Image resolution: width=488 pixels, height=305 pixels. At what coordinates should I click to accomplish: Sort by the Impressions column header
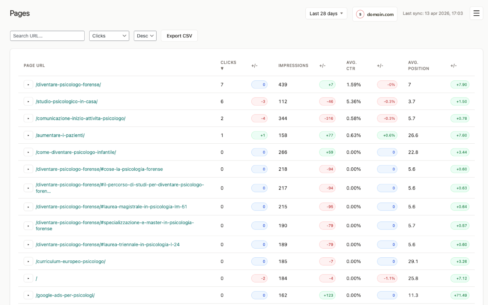point(293,65)
